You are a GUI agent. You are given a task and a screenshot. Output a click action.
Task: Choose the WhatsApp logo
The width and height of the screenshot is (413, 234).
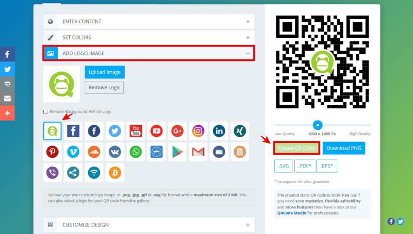point(136,152)
